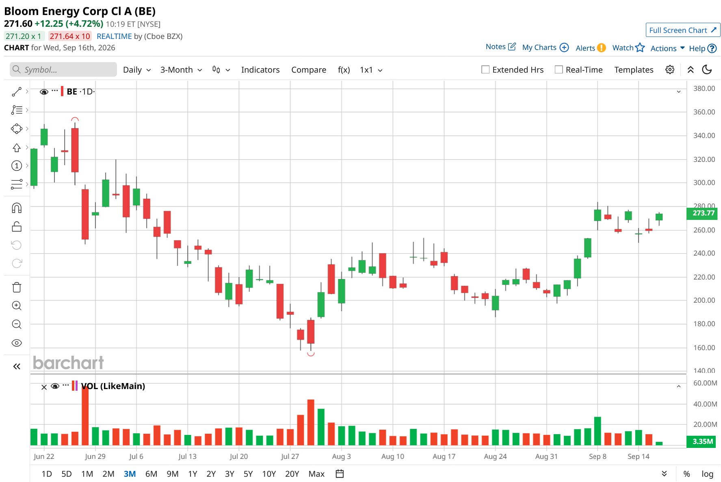Screen dimensions: 721x482
Task: Unlock drawings with the padlock icon
Action: [17, 226]
